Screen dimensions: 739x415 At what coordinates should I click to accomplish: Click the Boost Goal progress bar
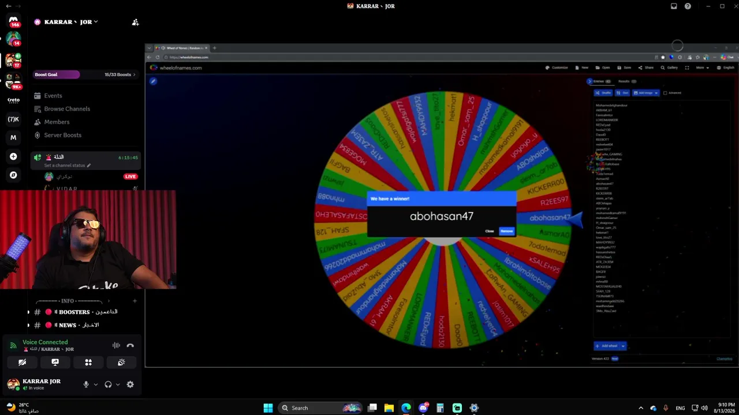85,74
